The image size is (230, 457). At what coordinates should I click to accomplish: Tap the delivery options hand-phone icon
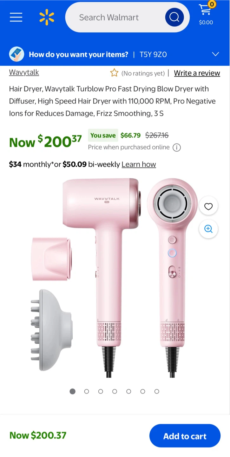16,54
